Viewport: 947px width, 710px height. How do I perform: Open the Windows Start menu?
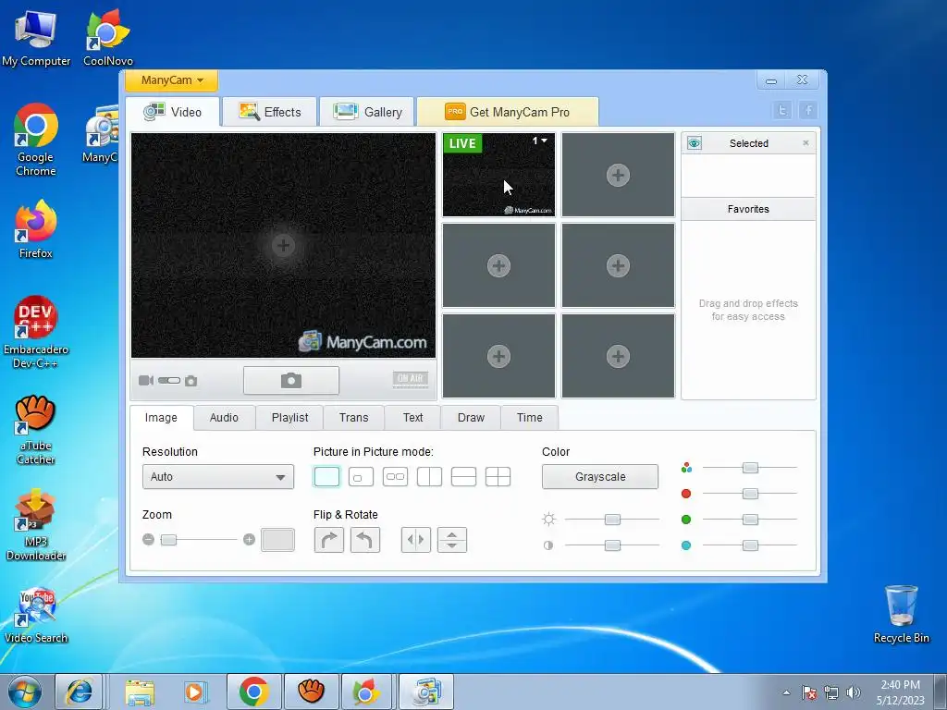point(25,692)
